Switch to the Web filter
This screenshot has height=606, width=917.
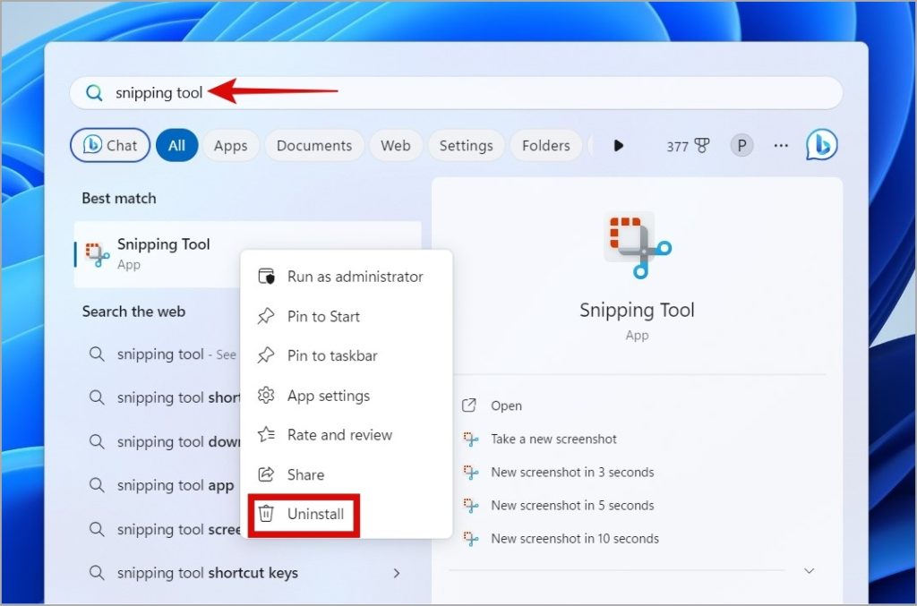tap(395, 146)
